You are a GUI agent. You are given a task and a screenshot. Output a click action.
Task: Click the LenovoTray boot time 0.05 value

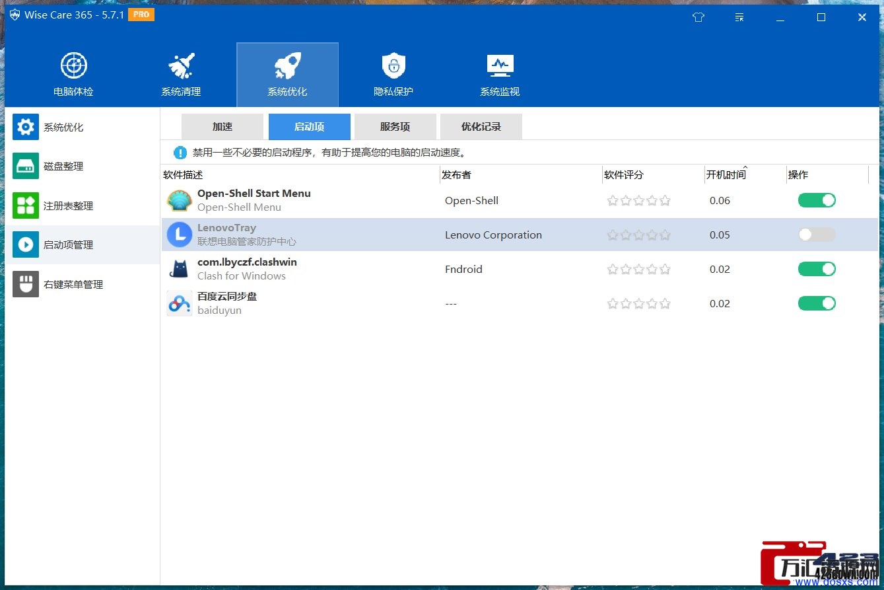coord(720,235)
